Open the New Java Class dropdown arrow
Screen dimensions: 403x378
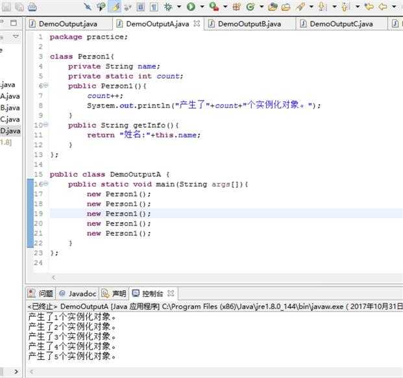(262, 6)
